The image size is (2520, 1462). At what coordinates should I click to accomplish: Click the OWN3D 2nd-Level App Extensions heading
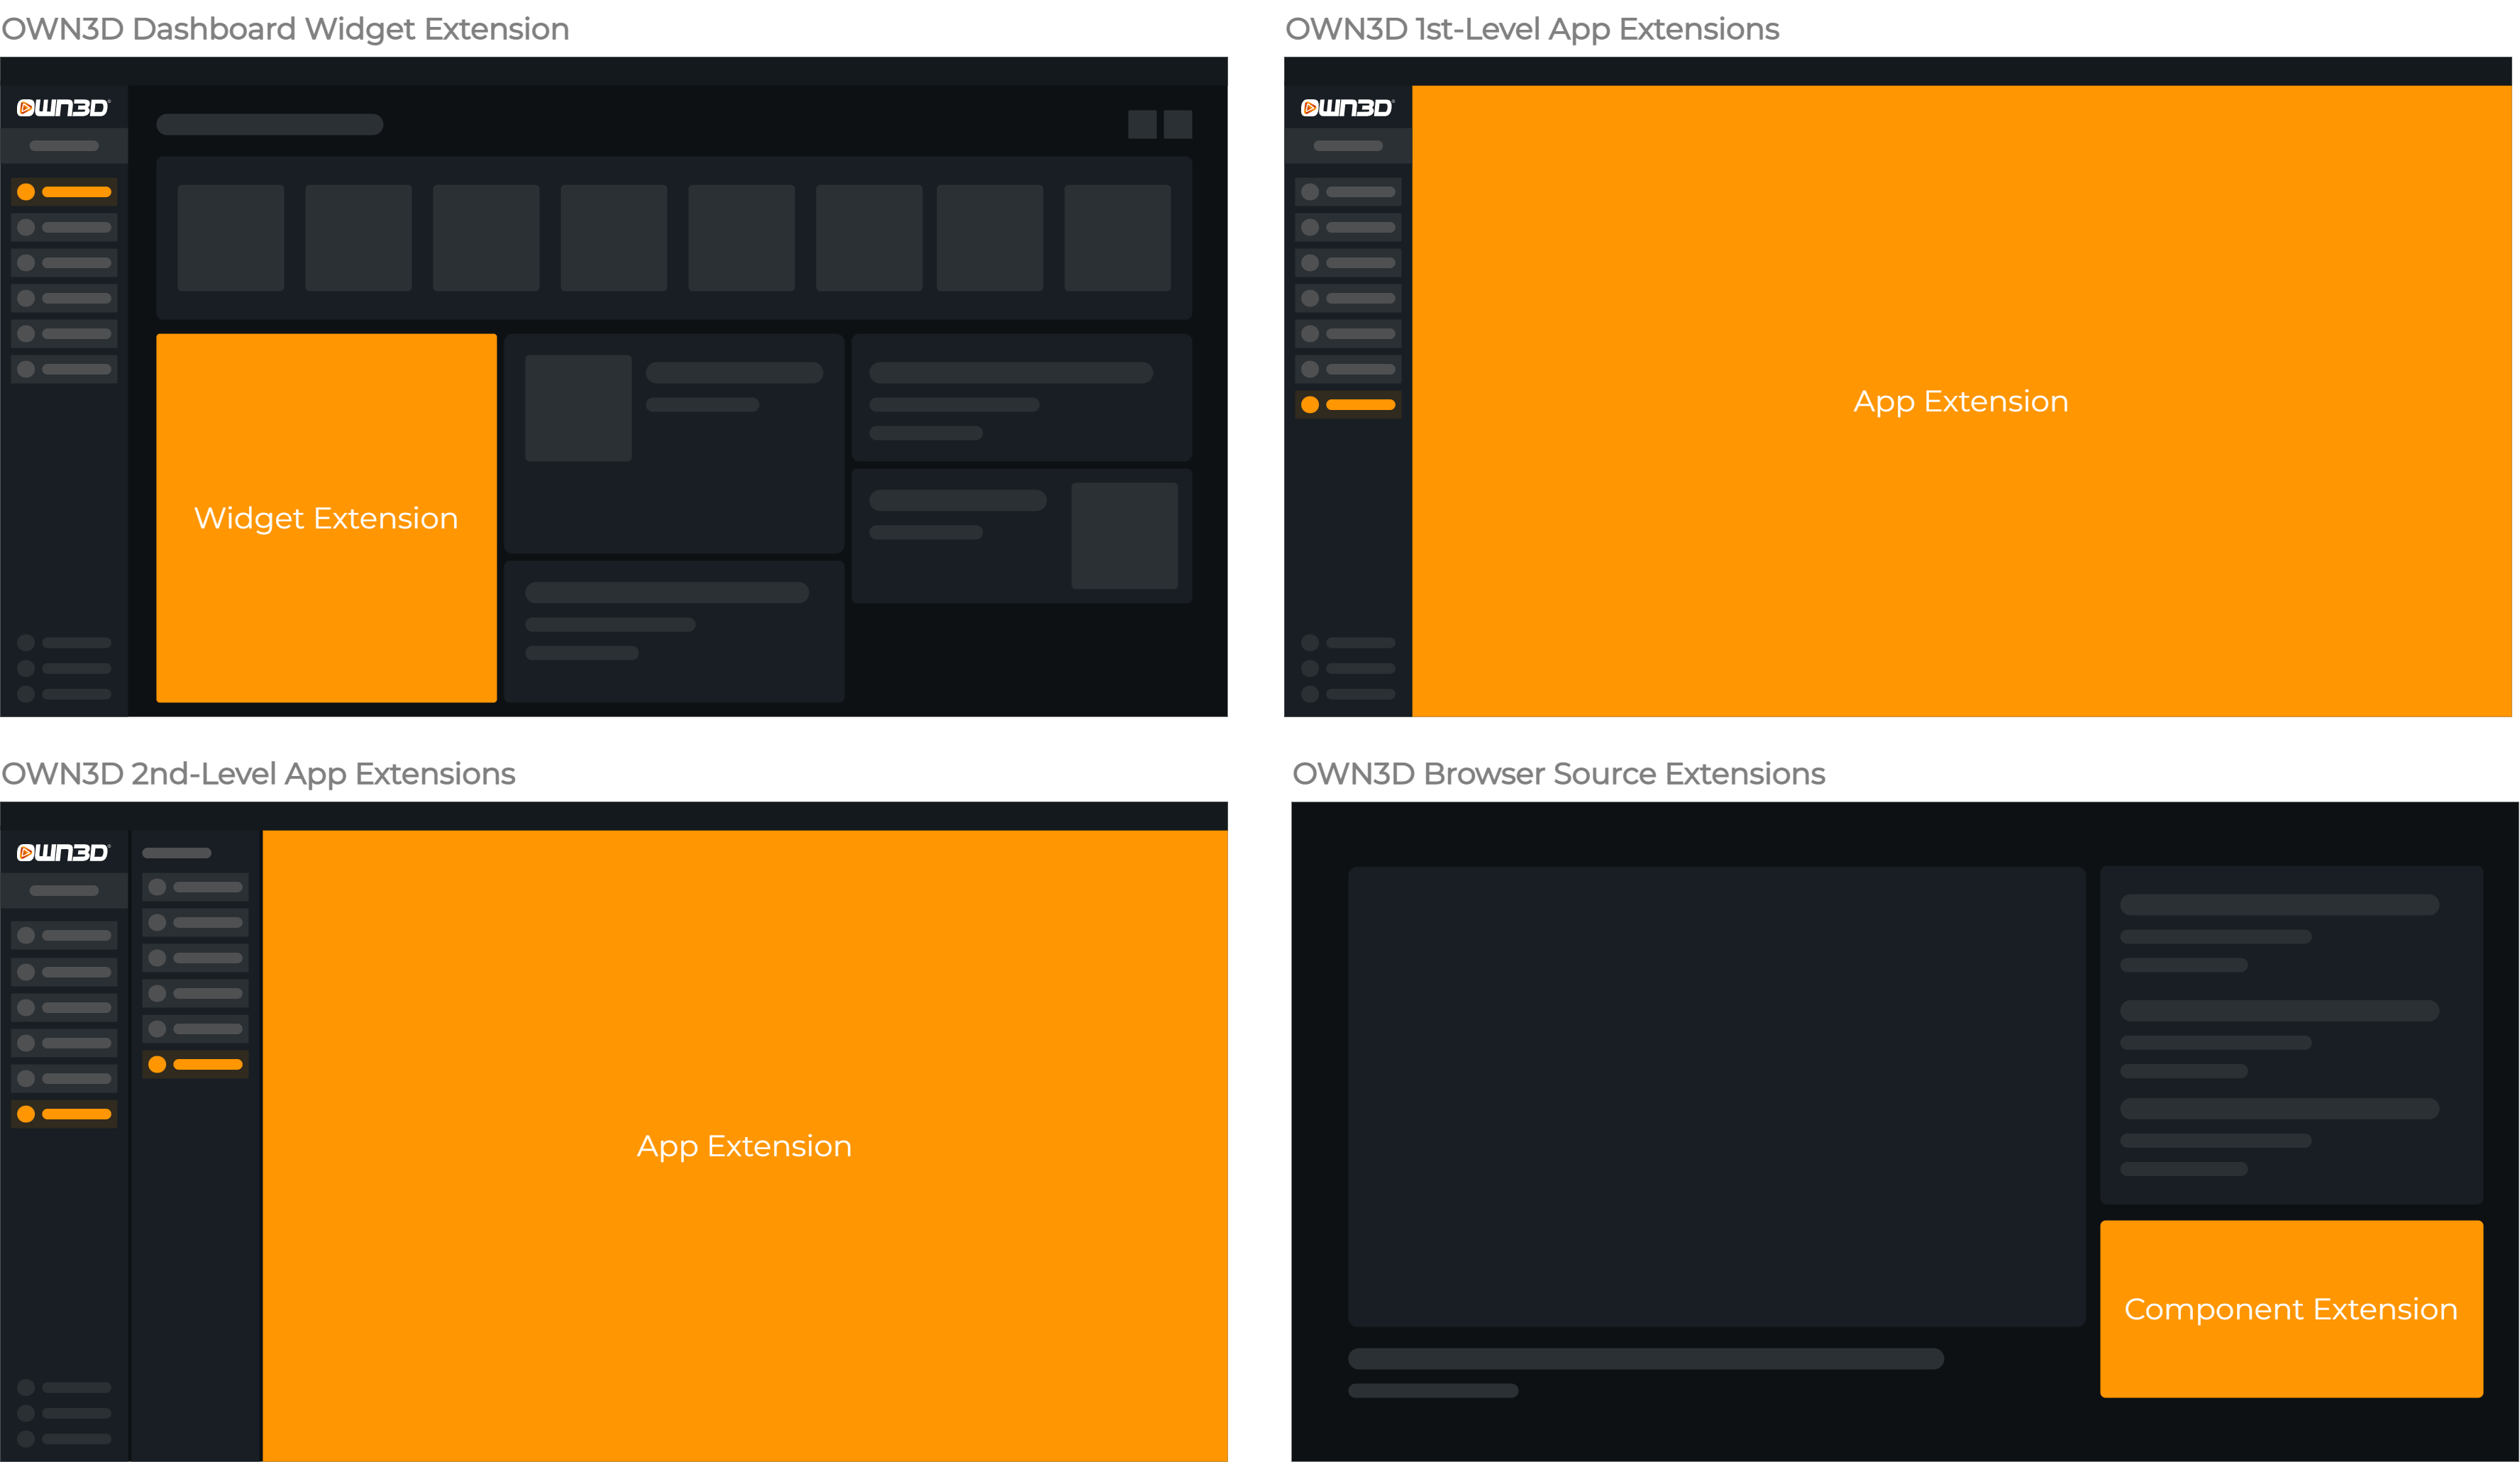(258, 773)
